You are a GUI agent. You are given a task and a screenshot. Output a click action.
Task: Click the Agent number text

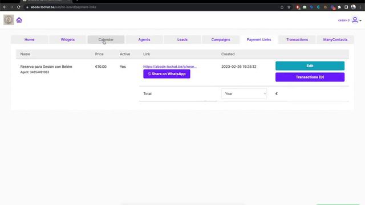pyautogui.click(x=35, y=72)
